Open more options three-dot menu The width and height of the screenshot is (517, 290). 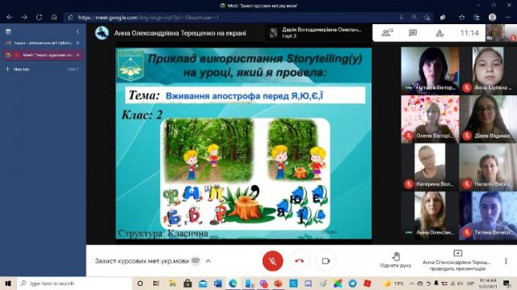coord(506,261)
